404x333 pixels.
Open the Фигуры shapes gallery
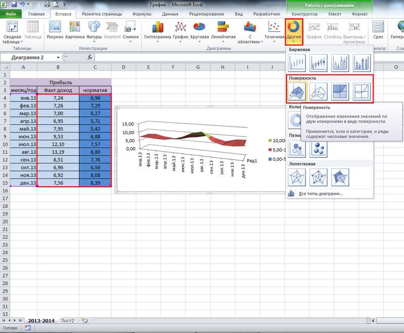(94, 32)
